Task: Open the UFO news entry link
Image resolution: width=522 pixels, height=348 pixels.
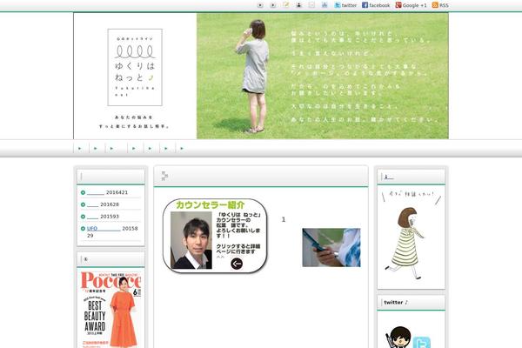Action: pyautogui.click(x=104, y=229)
